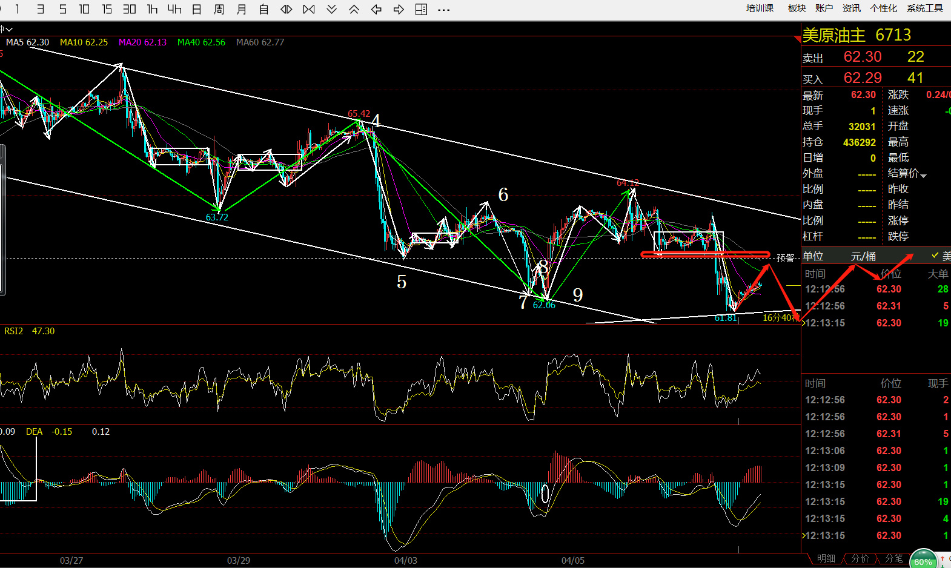Click the 卖出 price 62.30

click(863, 57)
